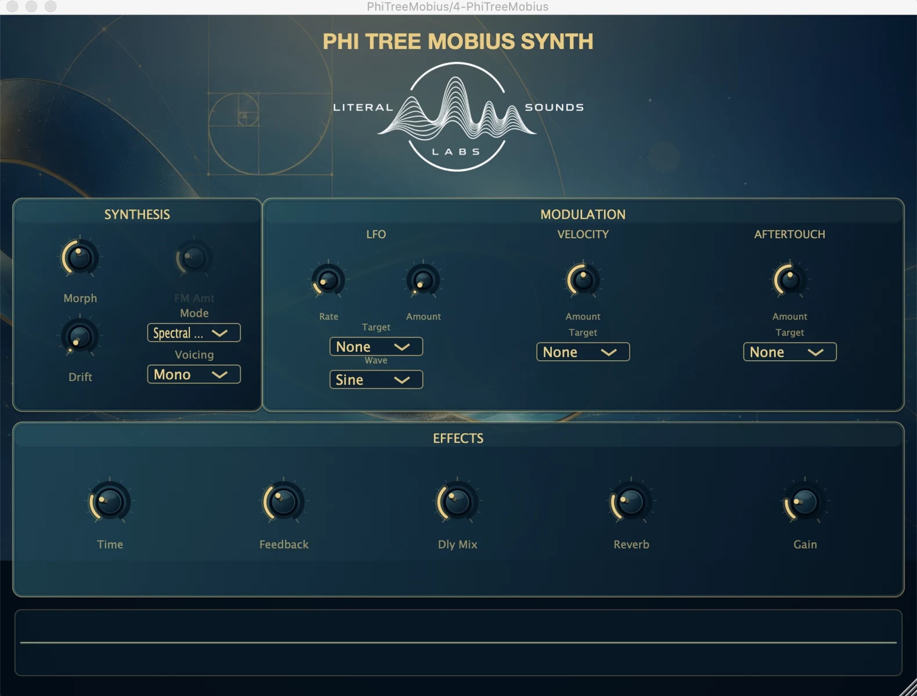Open the Voicing dropdown set to Mono
This screenshot has height=696, width=917.
[194, 375]
